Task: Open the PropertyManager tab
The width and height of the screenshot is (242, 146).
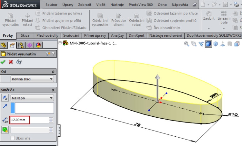Action: click(12, 45)
